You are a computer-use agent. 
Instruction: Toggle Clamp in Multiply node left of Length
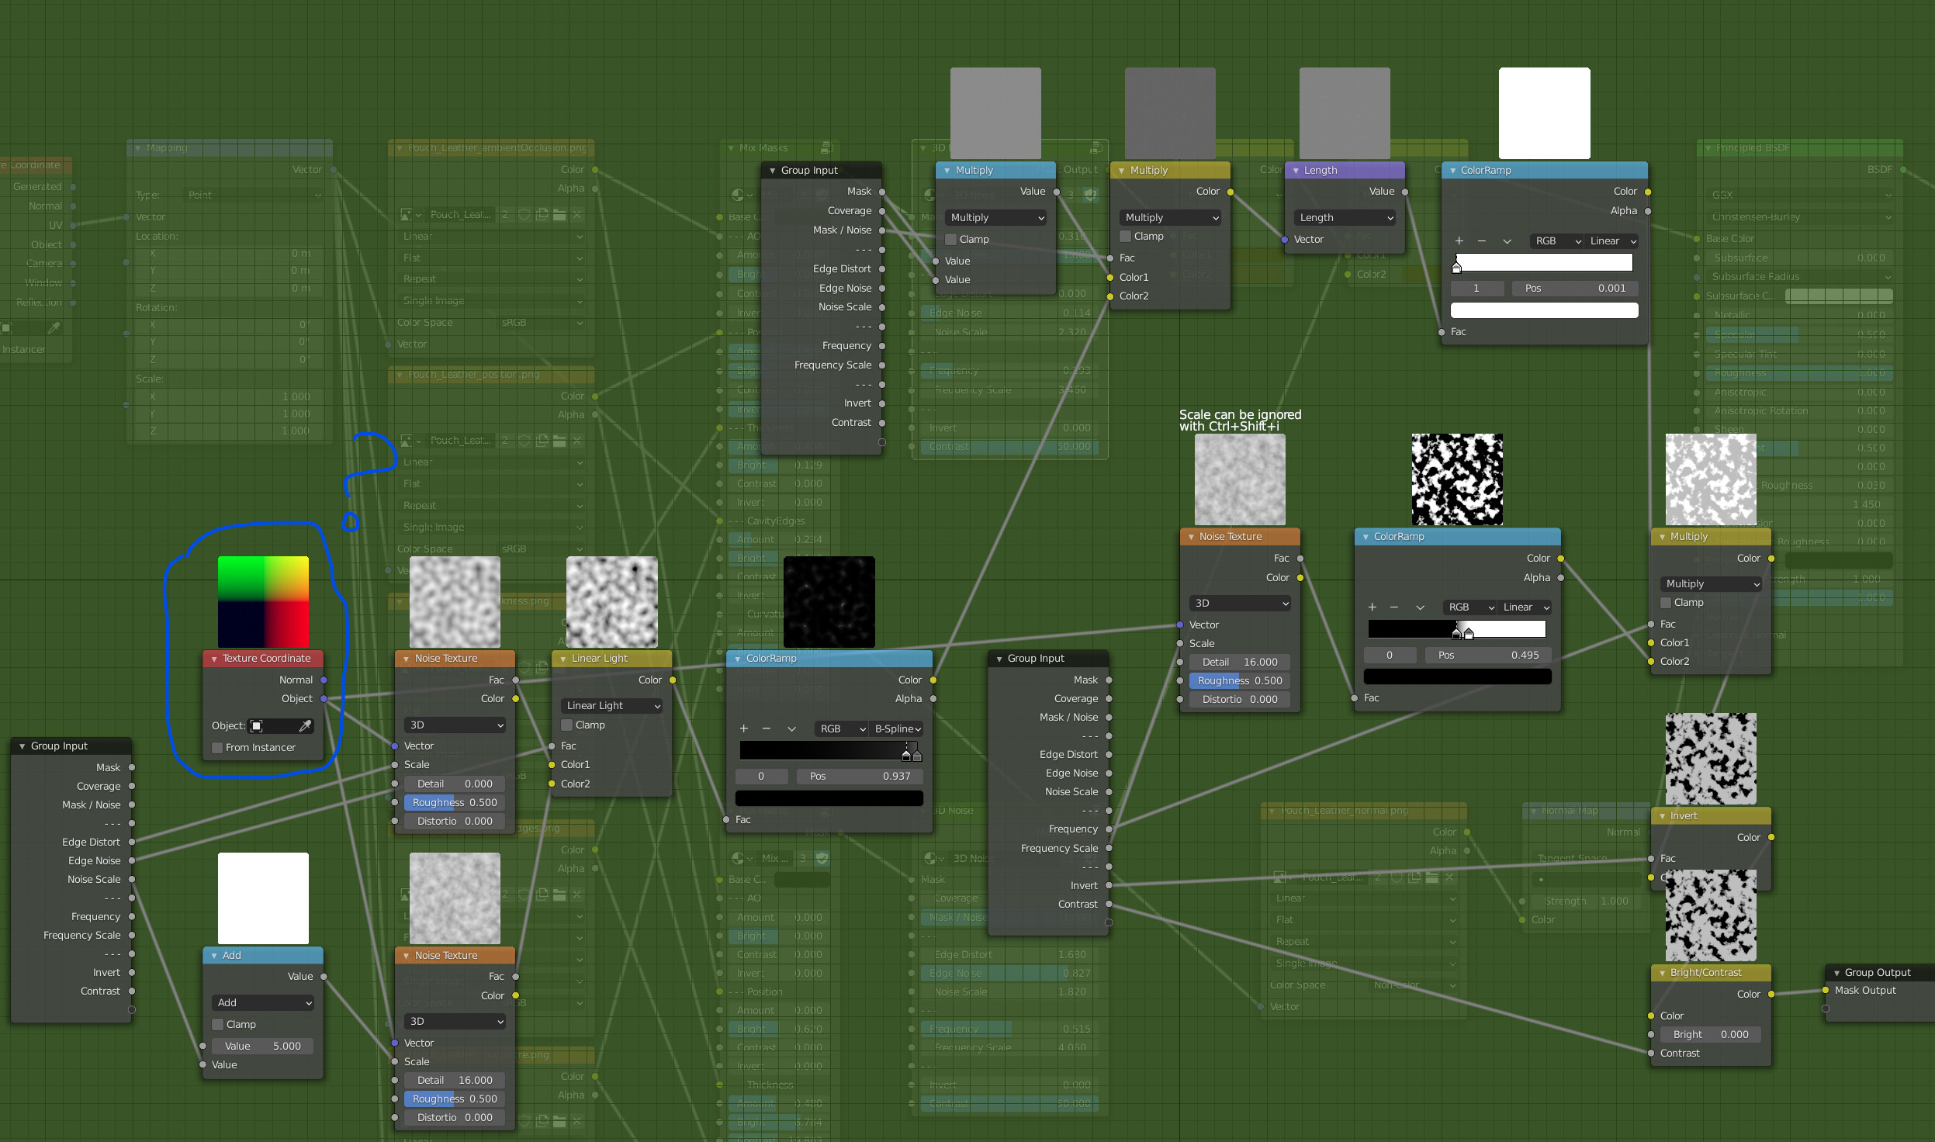pos(1125,237)
